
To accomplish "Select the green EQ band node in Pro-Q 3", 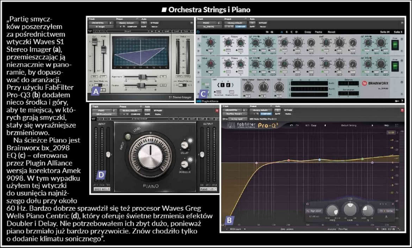I will coord(362,159).
